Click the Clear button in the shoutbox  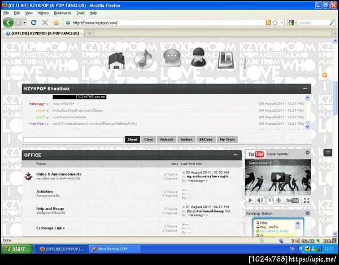149,140
